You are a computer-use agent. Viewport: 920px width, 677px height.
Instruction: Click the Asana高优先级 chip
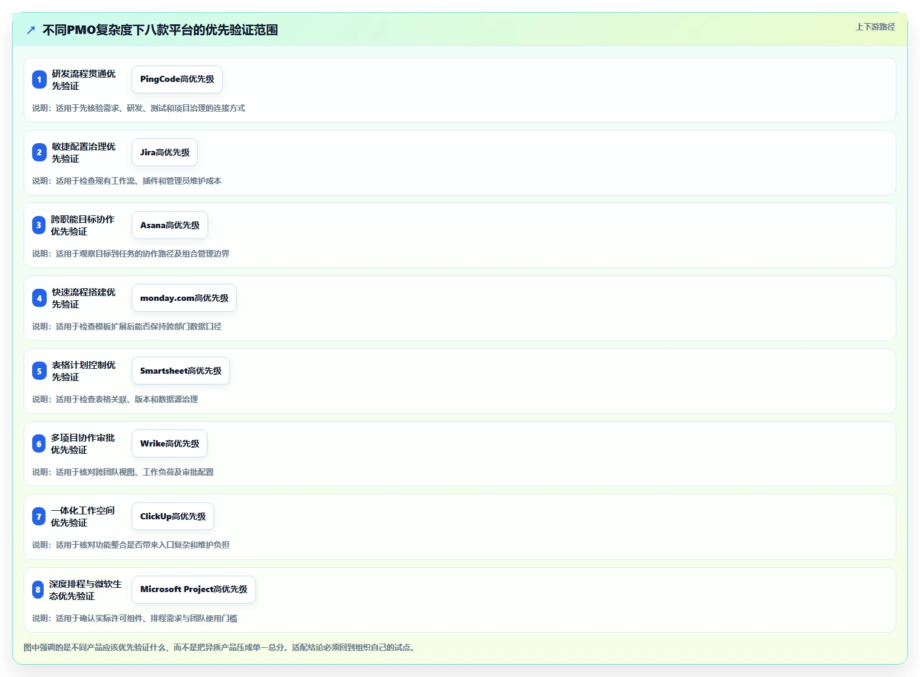170,225
